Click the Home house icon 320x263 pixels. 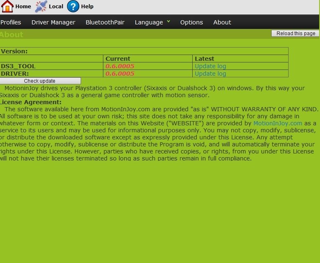click(x=8, y=6)
